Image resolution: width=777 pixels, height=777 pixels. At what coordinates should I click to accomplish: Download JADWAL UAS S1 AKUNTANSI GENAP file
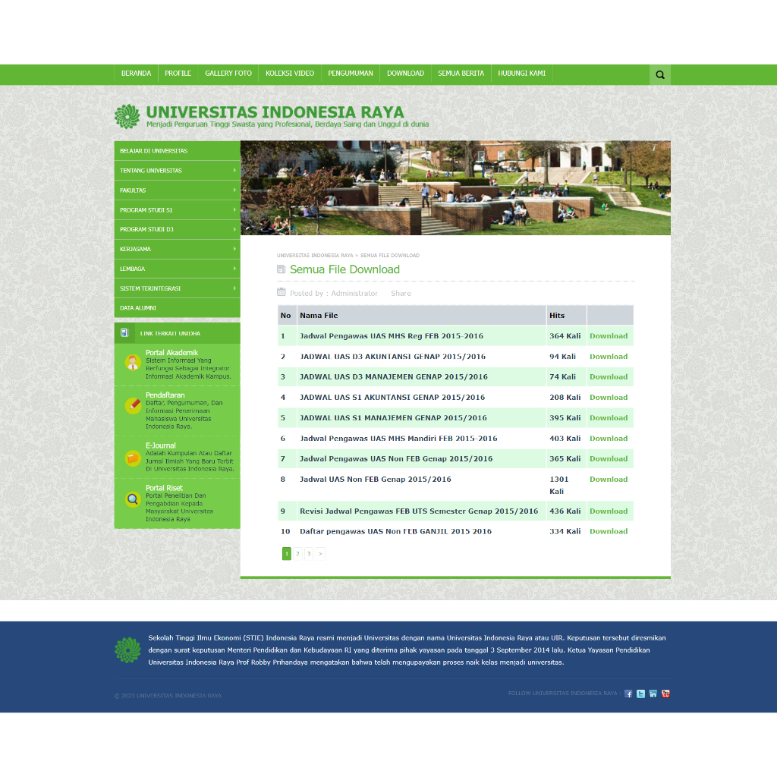pyautogui.click(x=609, y=398)
